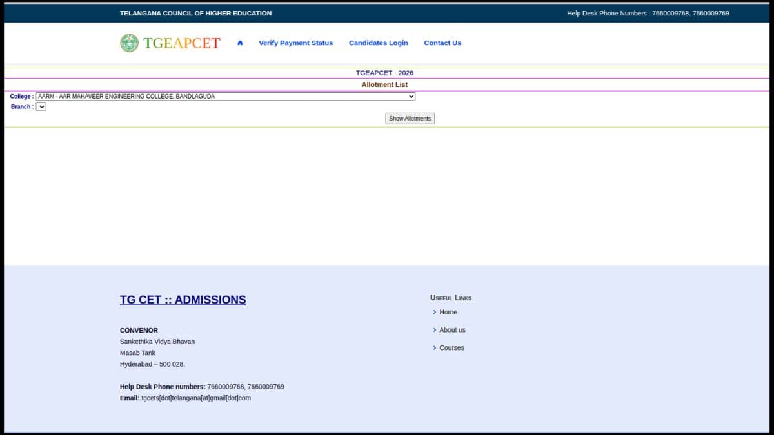
Task: Click the chevron beside Courses
Action: tap(435, 348)
